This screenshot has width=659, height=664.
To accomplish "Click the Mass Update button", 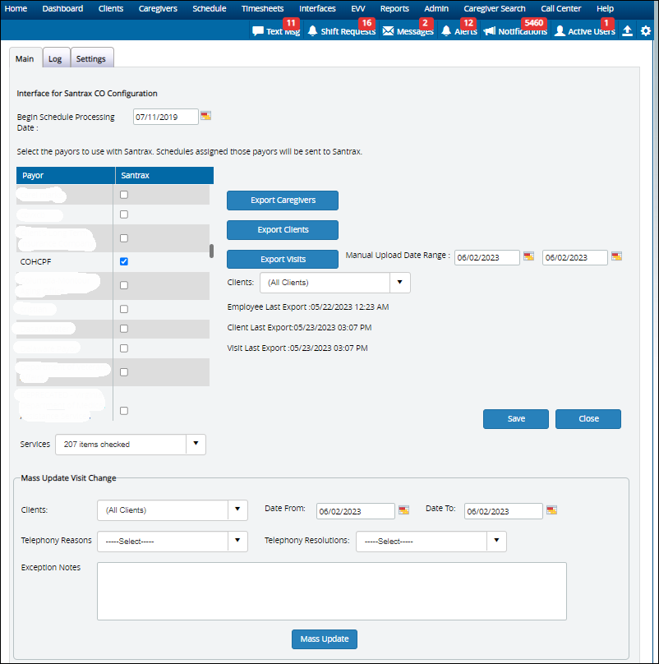I will 325,639.
